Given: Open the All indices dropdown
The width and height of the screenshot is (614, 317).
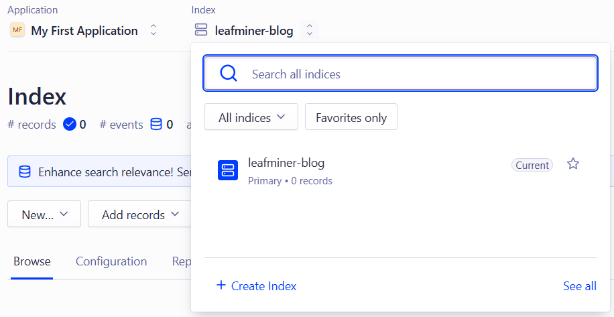Looking at the screenshot, I should pos(252,117).
